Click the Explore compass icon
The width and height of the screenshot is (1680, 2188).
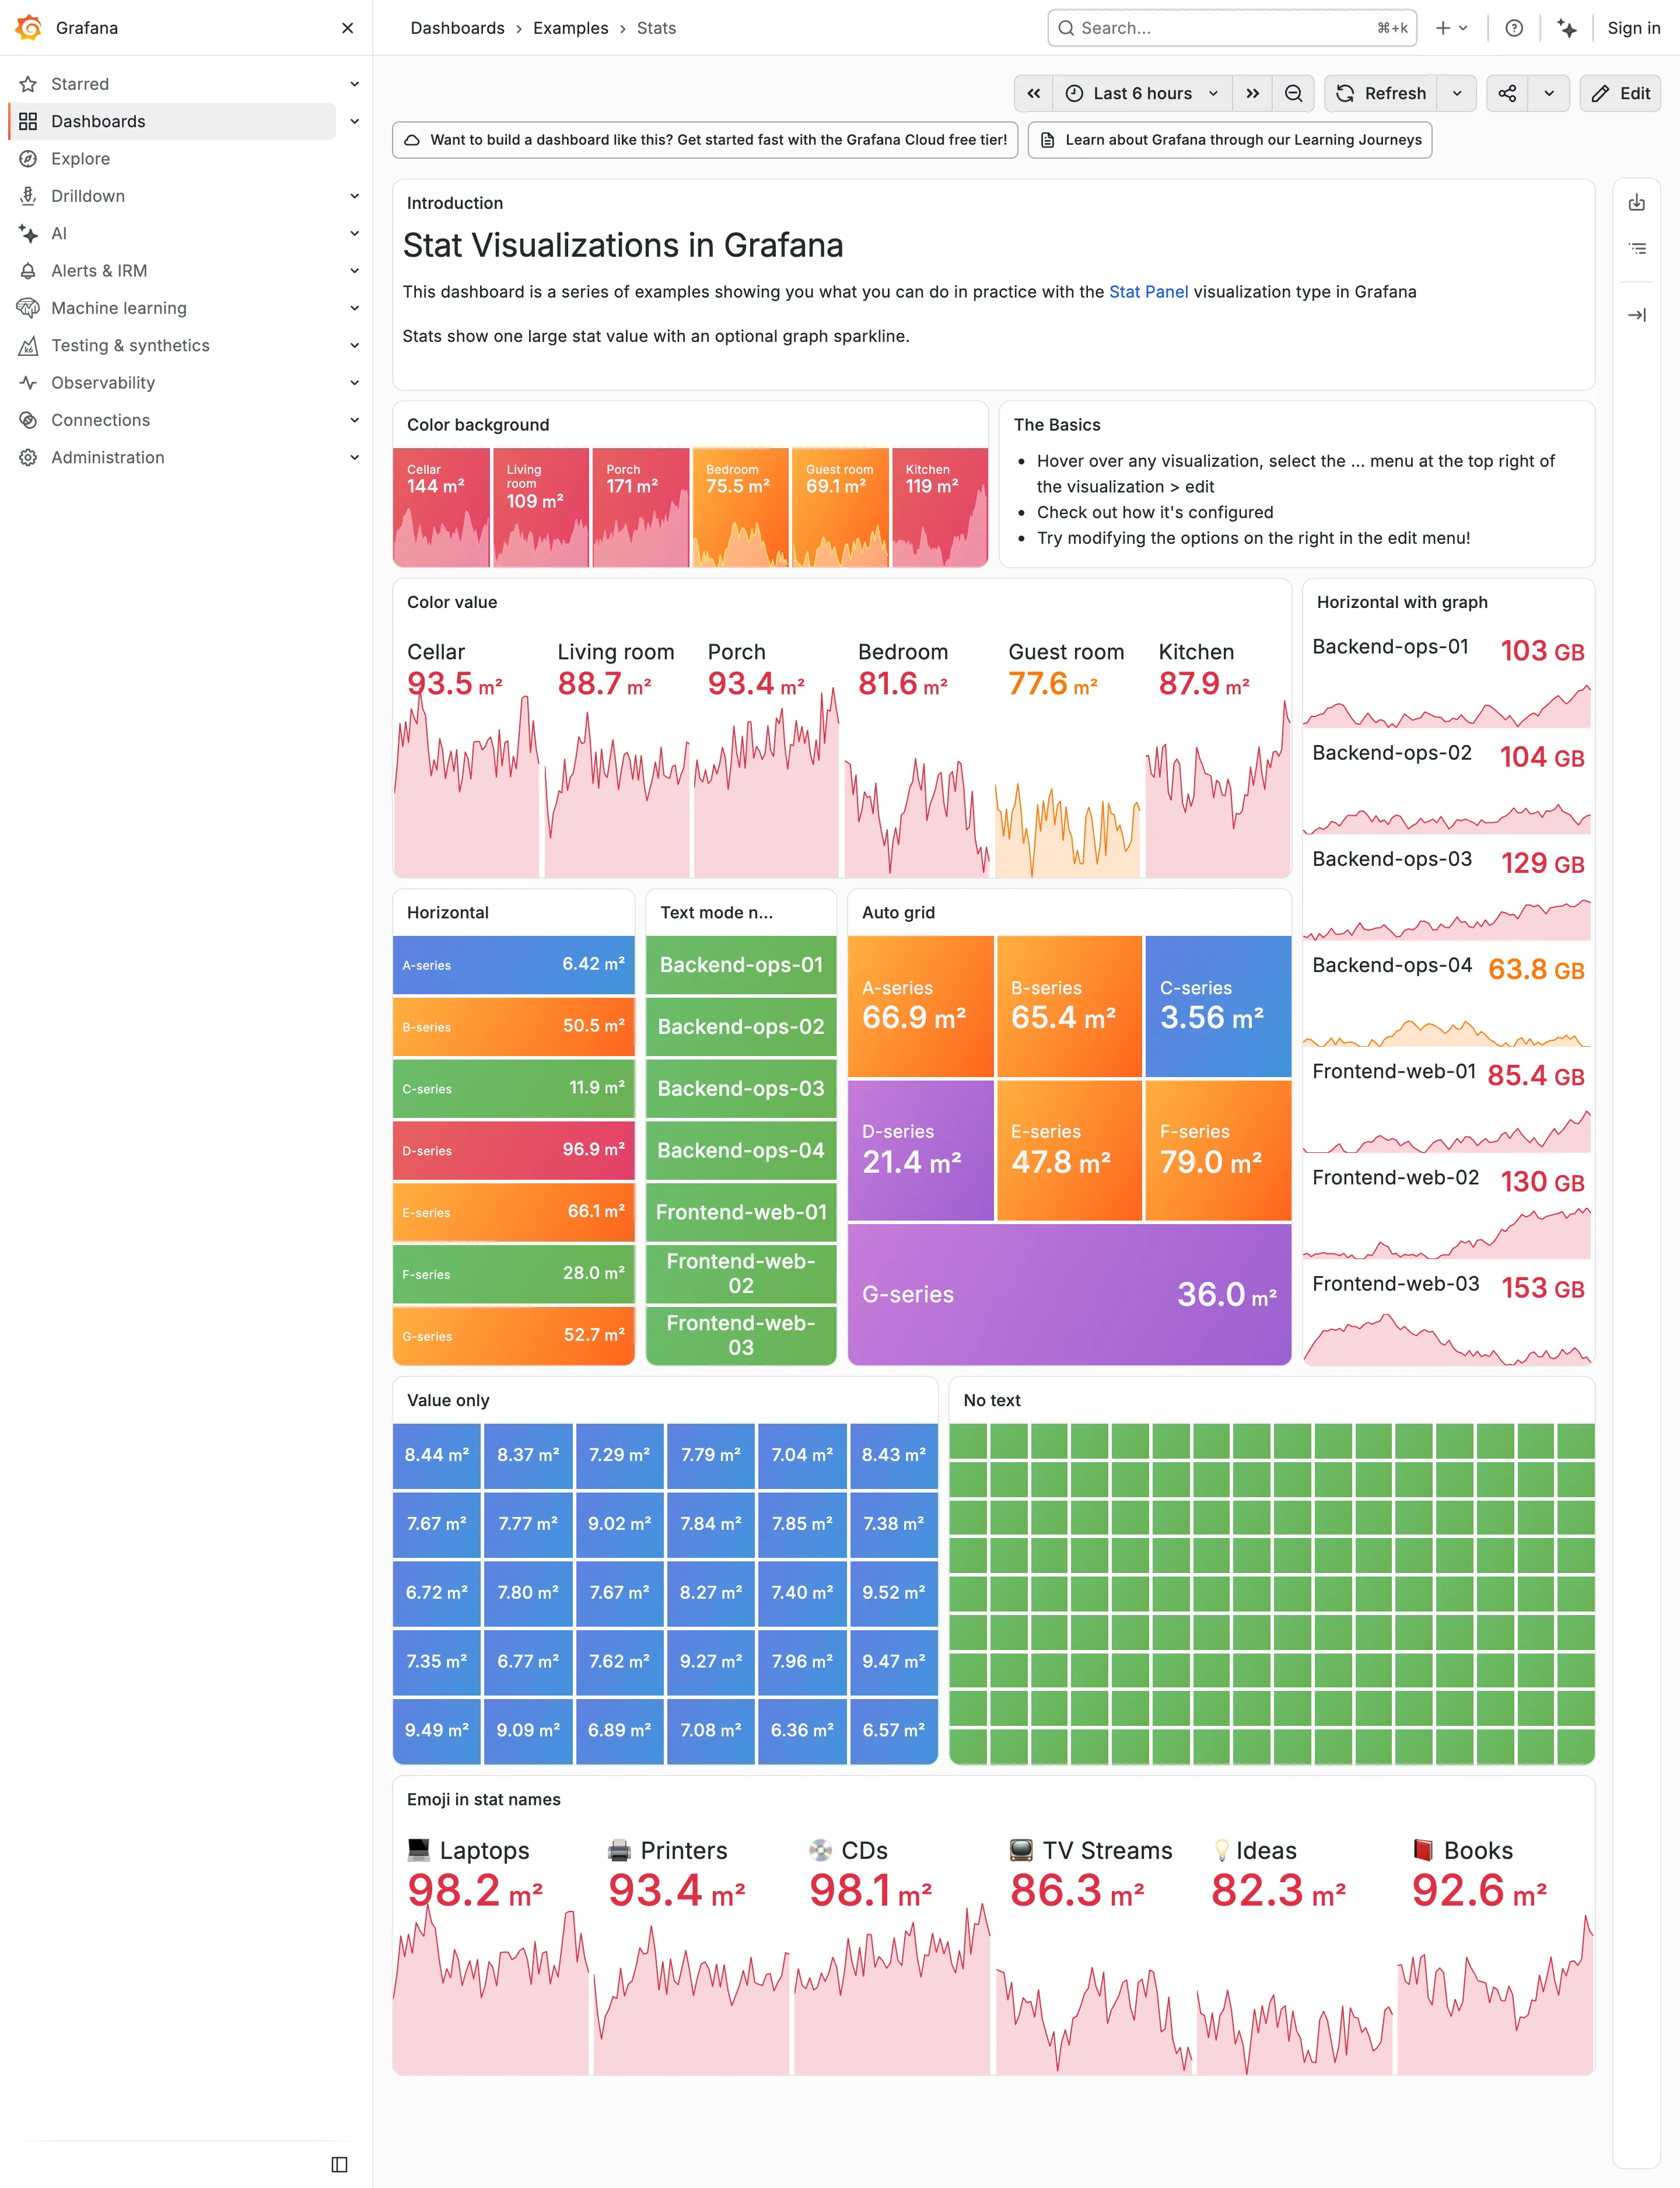pos(28,159)
